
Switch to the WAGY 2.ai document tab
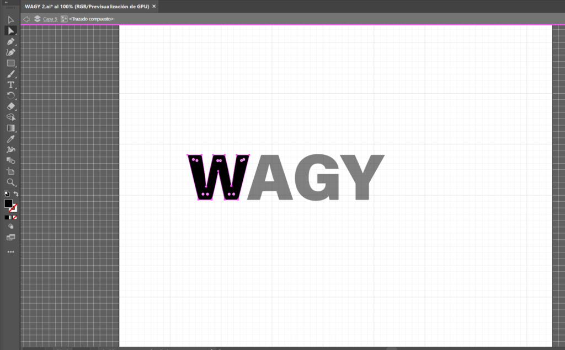tap(87, 6)
